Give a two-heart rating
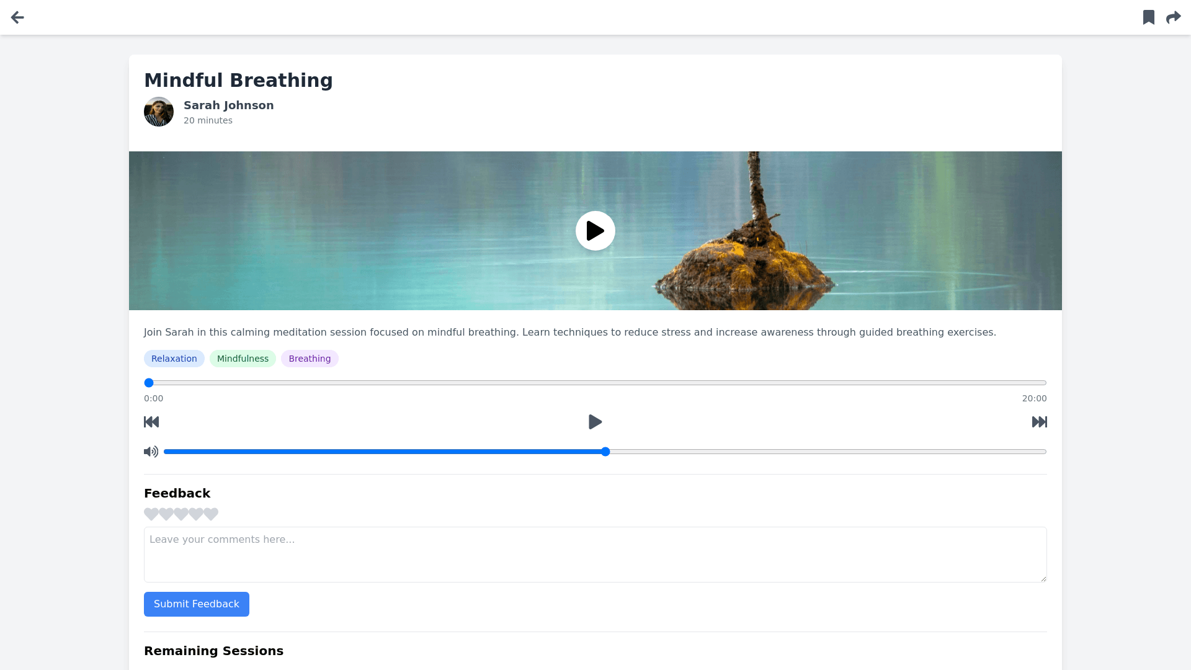Viewport: 1191px width, 670px height. pyautogui.click(x=166, y=514)
